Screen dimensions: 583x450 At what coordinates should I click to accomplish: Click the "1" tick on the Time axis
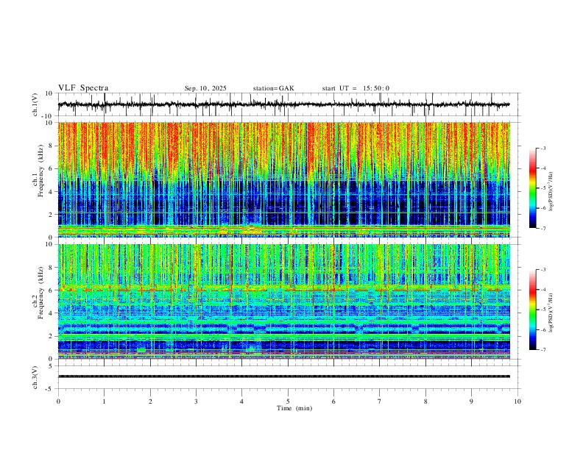click(104, 401)
